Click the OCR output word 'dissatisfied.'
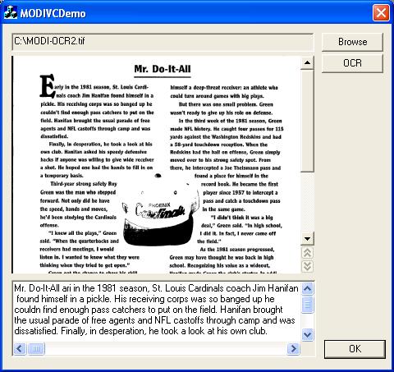This screenshot has width=394, height=372. pyautogui.click(x=36, y=331)
